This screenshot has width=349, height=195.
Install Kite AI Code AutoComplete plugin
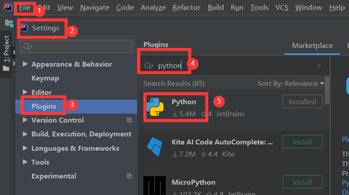(x=302, y=142)
